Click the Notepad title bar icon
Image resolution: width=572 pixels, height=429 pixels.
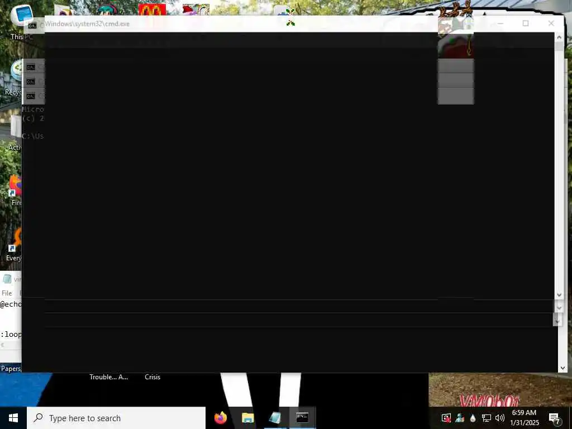pos(7,279)
